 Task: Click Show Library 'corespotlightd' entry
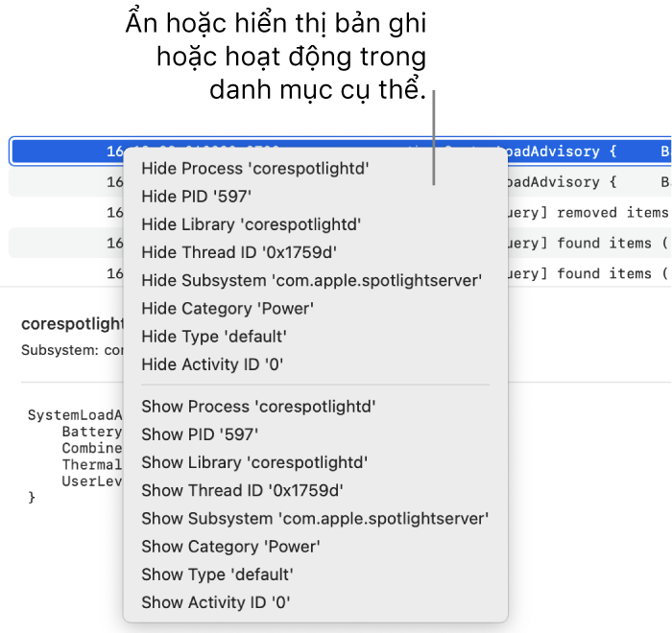[254, 462]
